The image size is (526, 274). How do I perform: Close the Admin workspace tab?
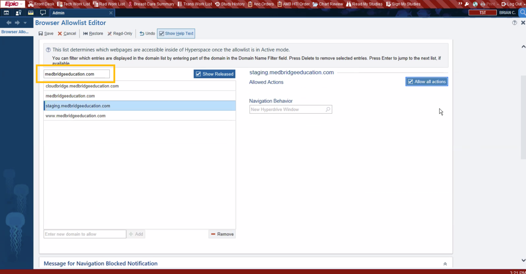point(111,13)
